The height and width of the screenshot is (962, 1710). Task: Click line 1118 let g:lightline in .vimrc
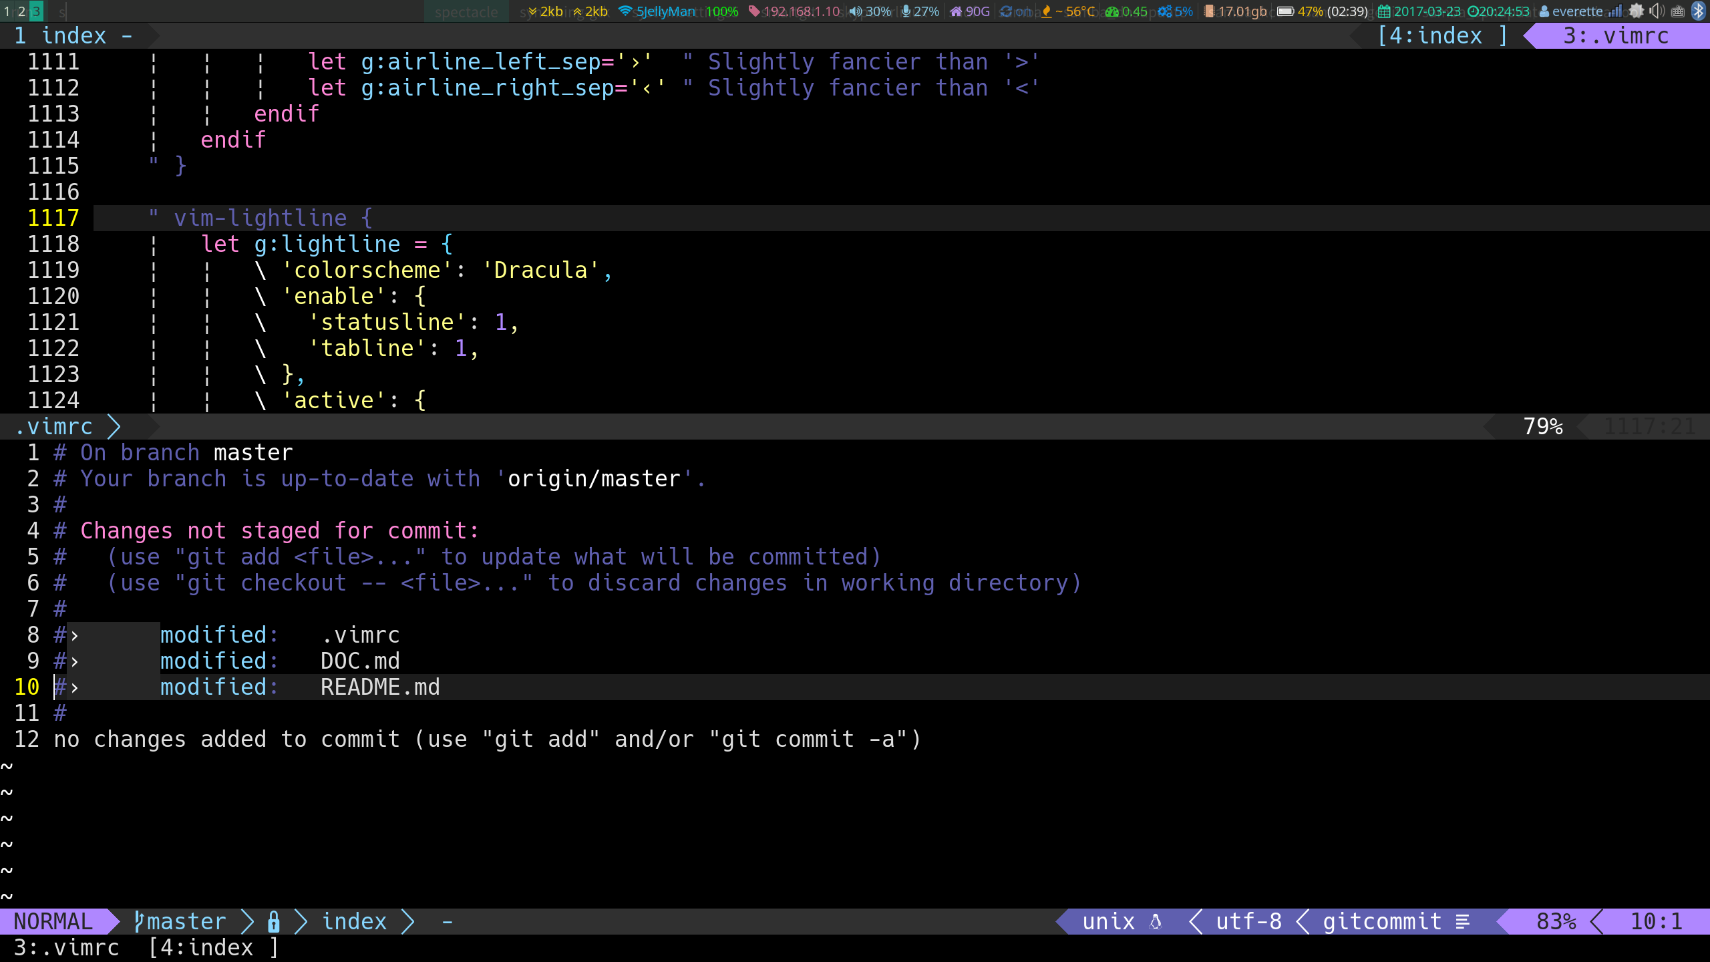327,244
